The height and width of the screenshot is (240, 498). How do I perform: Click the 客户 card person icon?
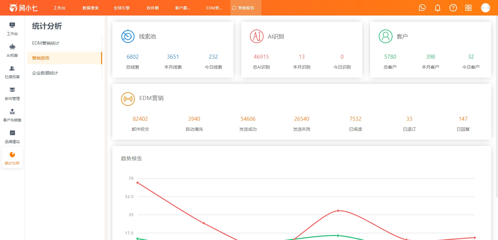pos(386,36)
